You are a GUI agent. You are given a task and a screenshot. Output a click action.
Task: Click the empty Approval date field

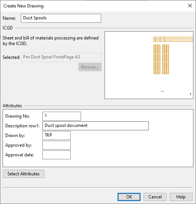57,155
